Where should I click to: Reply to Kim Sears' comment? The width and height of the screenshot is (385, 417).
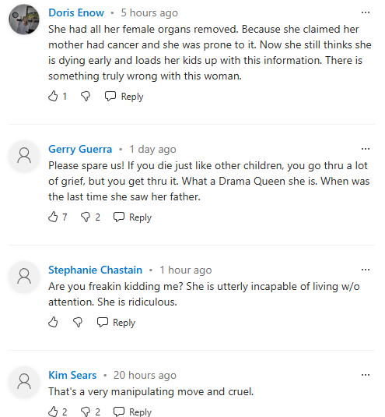pos(132,412)
